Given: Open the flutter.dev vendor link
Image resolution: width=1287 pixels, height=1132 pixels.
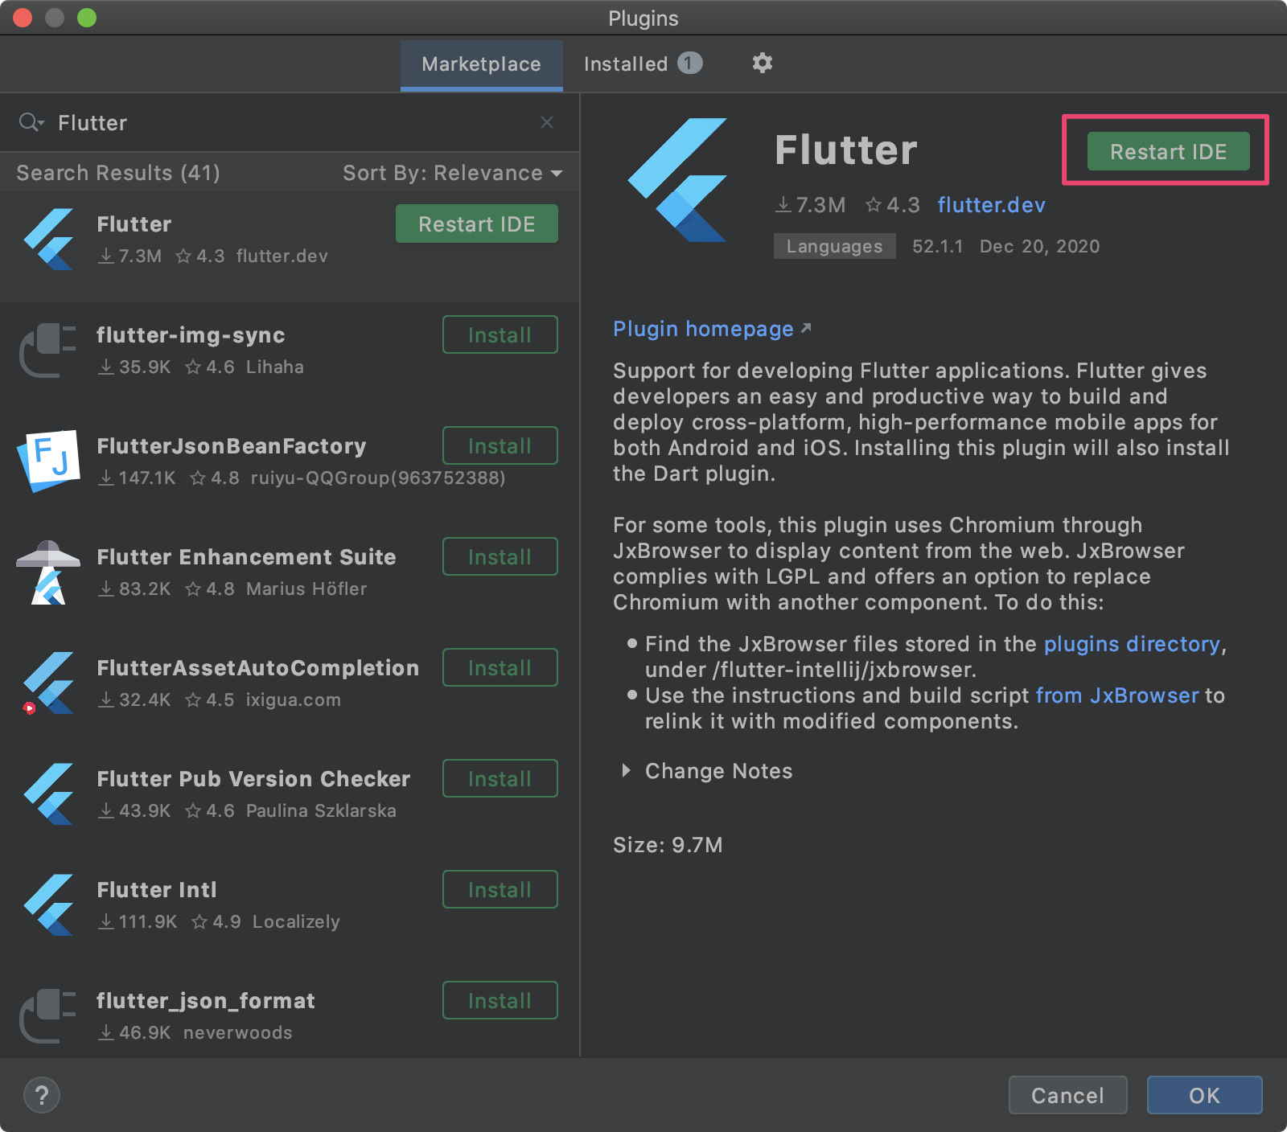Looking at the screenshot, I should 991,205.
